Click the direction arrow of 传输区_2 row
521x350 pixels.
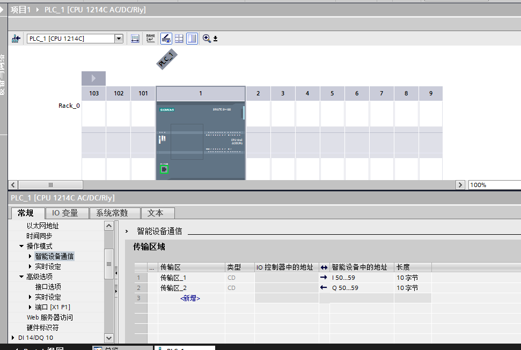click(323, 288)
